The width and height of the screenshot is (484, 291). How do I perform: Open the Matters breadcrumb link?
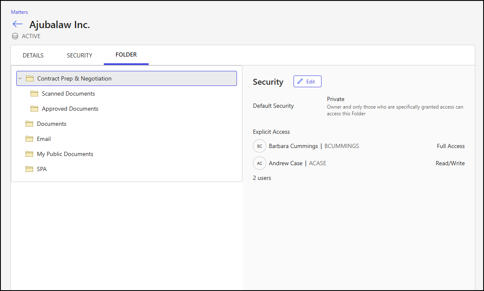pos(19,12)
